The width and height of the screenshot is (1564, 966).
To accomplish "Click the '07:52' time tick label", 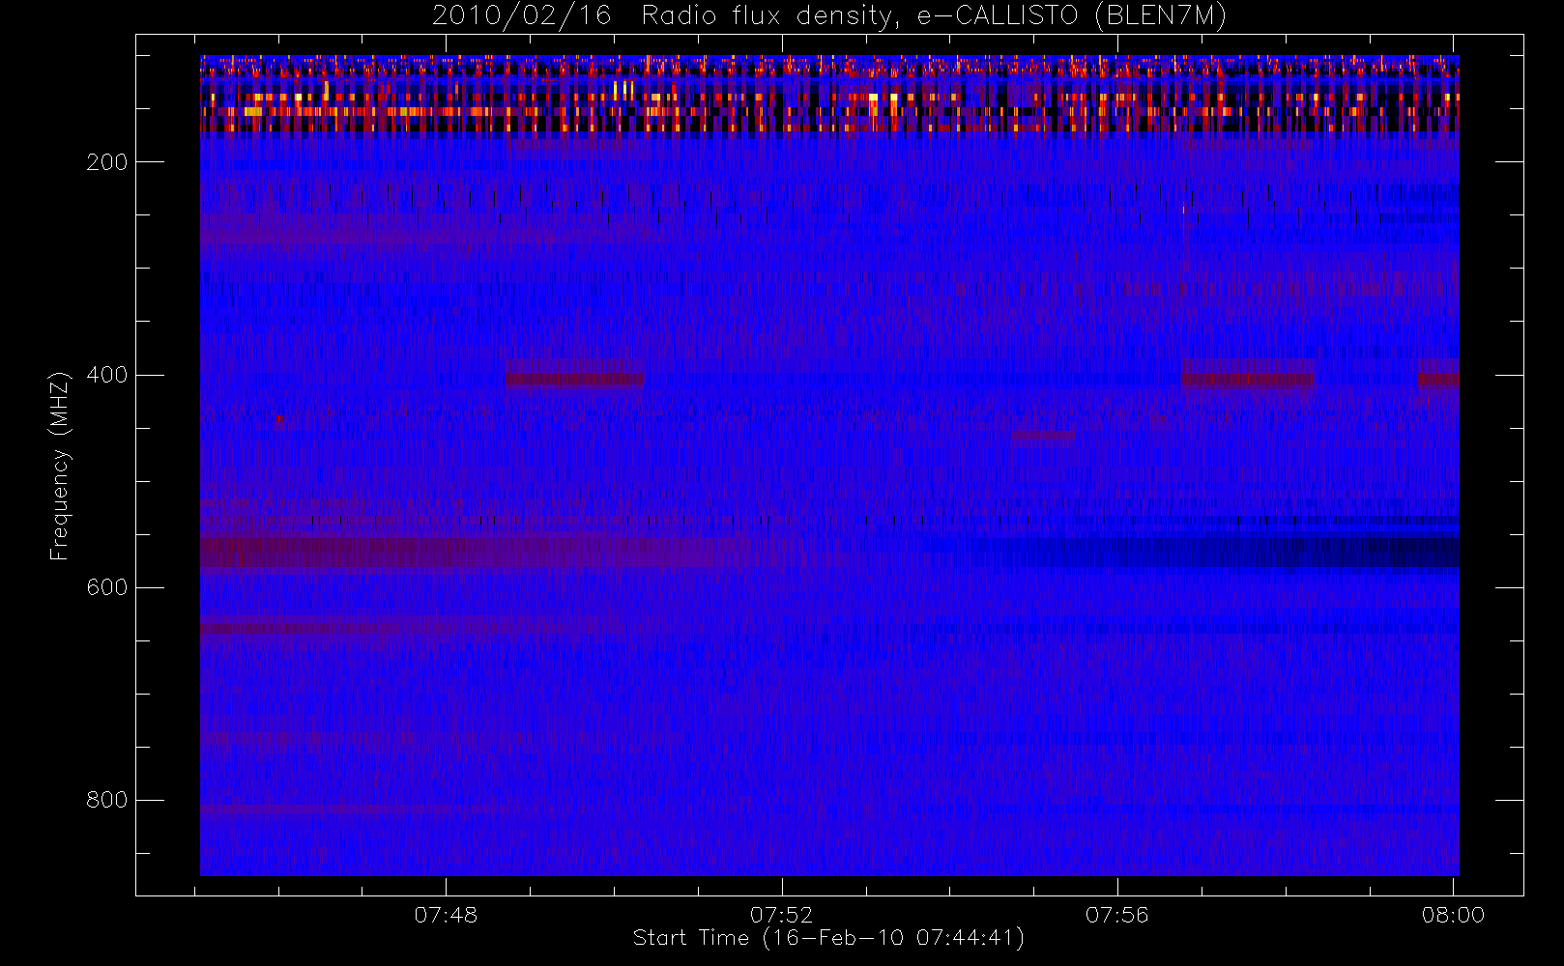I will [x=781, y=915].
